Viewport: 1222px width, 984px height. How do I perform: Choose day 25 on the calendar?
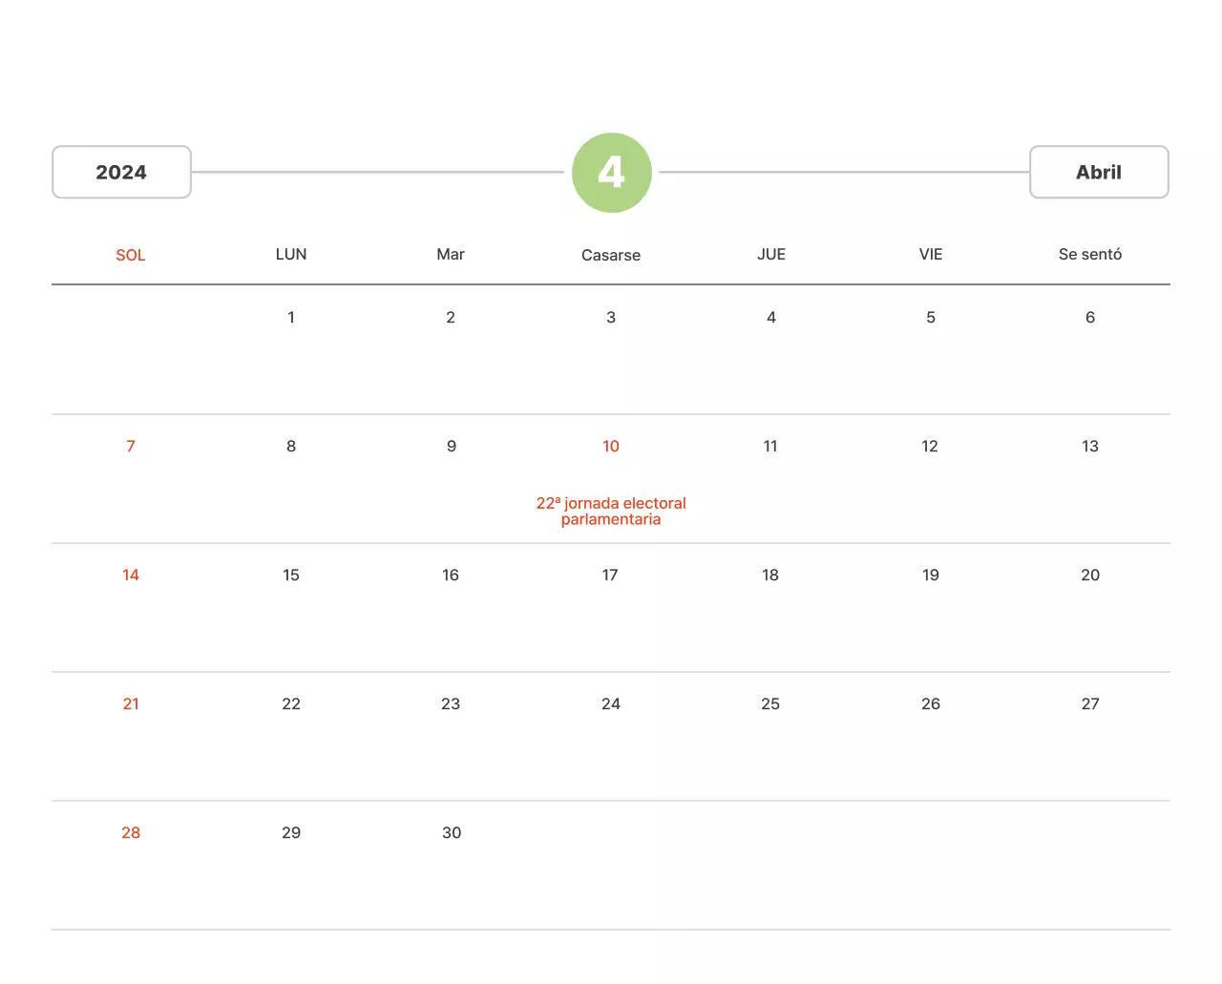pyautogui.click(x=770, y=703)
